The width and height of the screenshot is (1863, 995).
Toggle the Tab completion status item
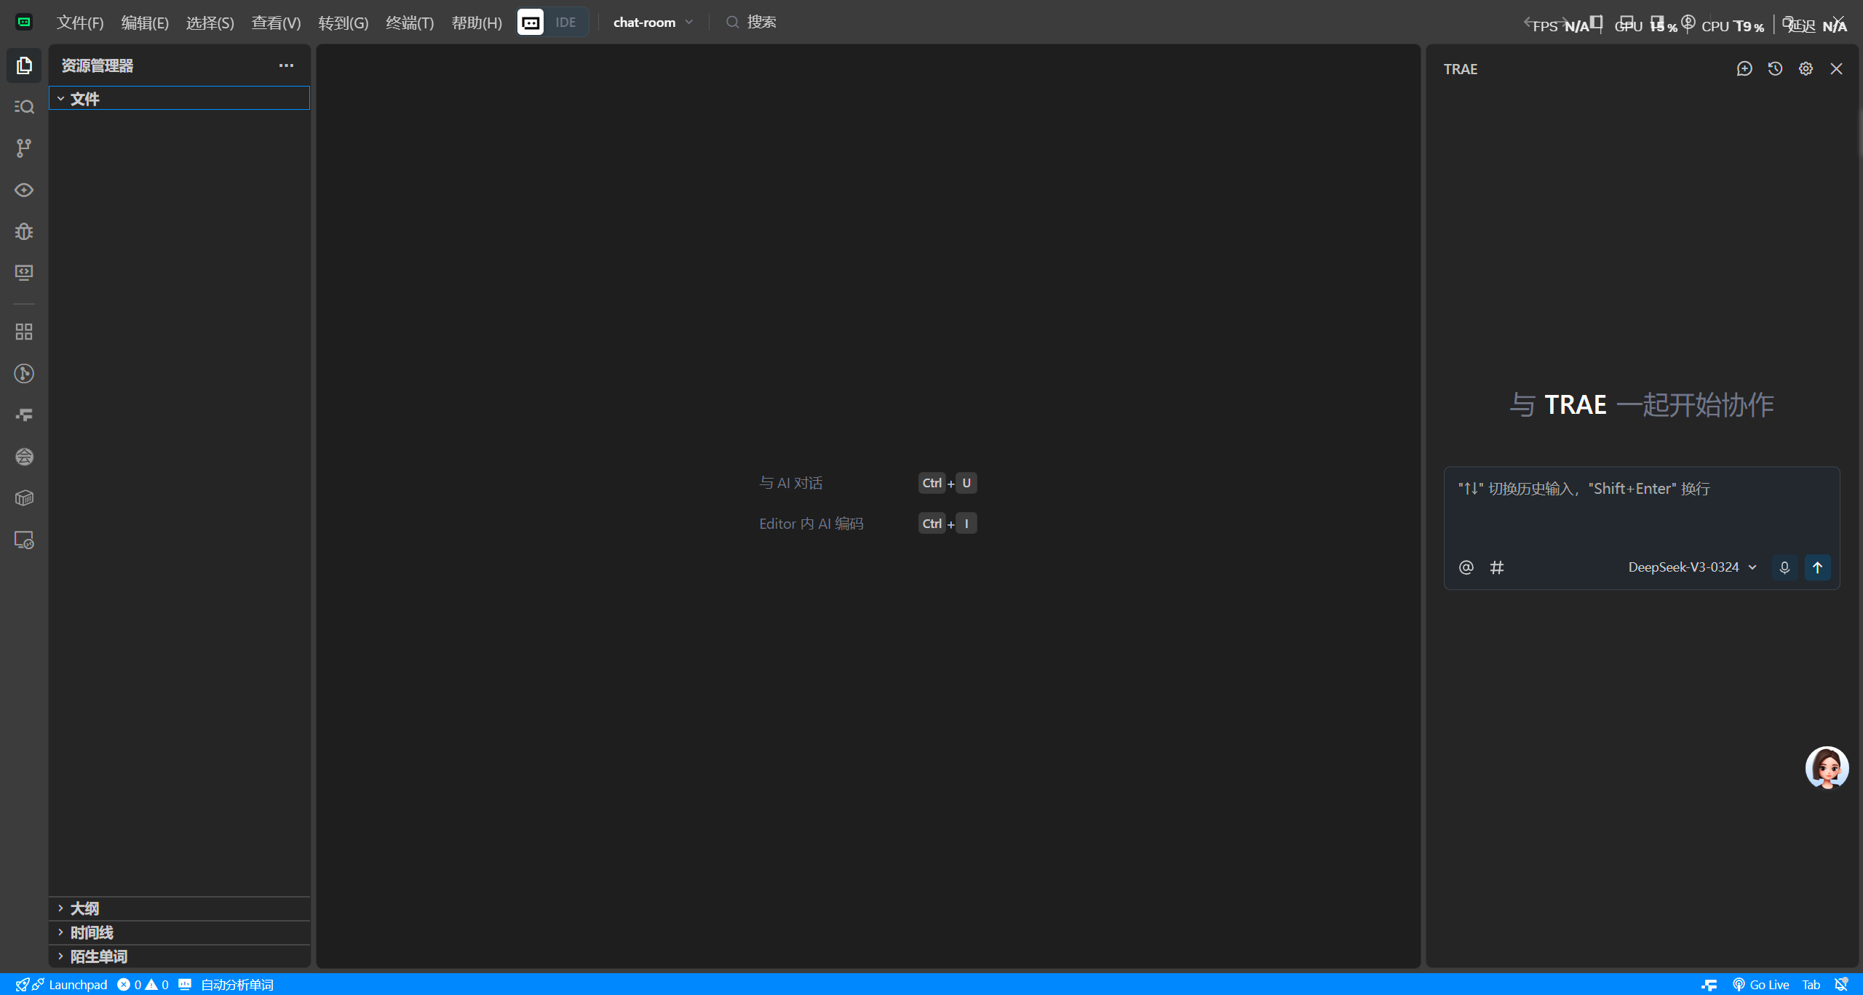tap(1811, 984)
